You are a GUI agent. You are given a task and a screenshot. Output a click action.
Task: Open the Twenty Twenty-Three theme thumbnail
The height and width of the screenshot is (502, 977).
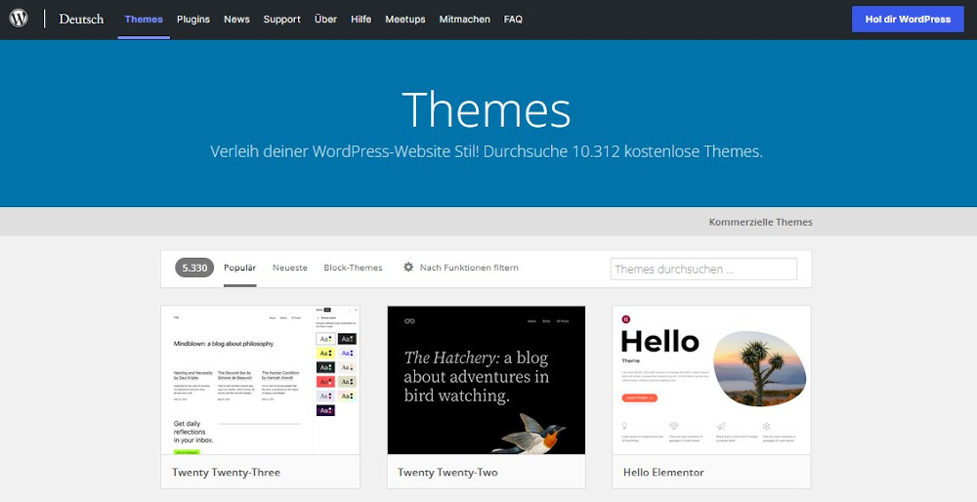point(260,380)
